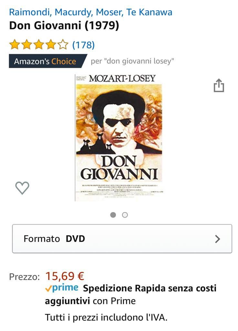Open the Amazon's Choice badge
This screenshot has width=238, height=331.
pyautogui.click(x=48, y=61)
